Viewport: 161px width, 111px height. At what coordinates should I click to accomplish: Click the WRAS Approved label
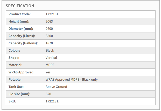tap(22, 72)
